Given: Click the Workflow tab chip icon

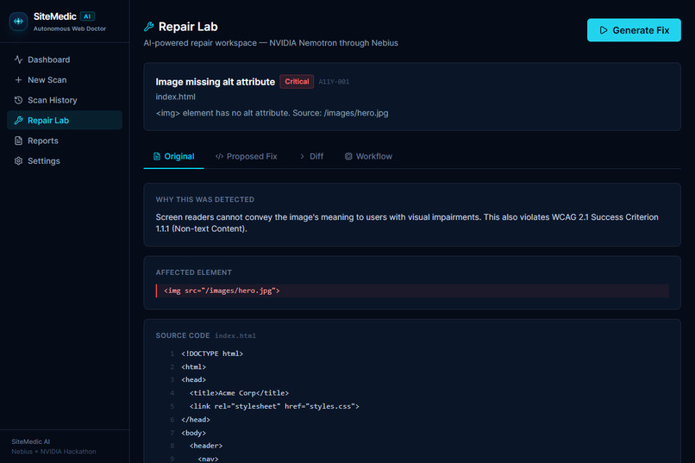Looking at the screenshot, I should [348, 156].
